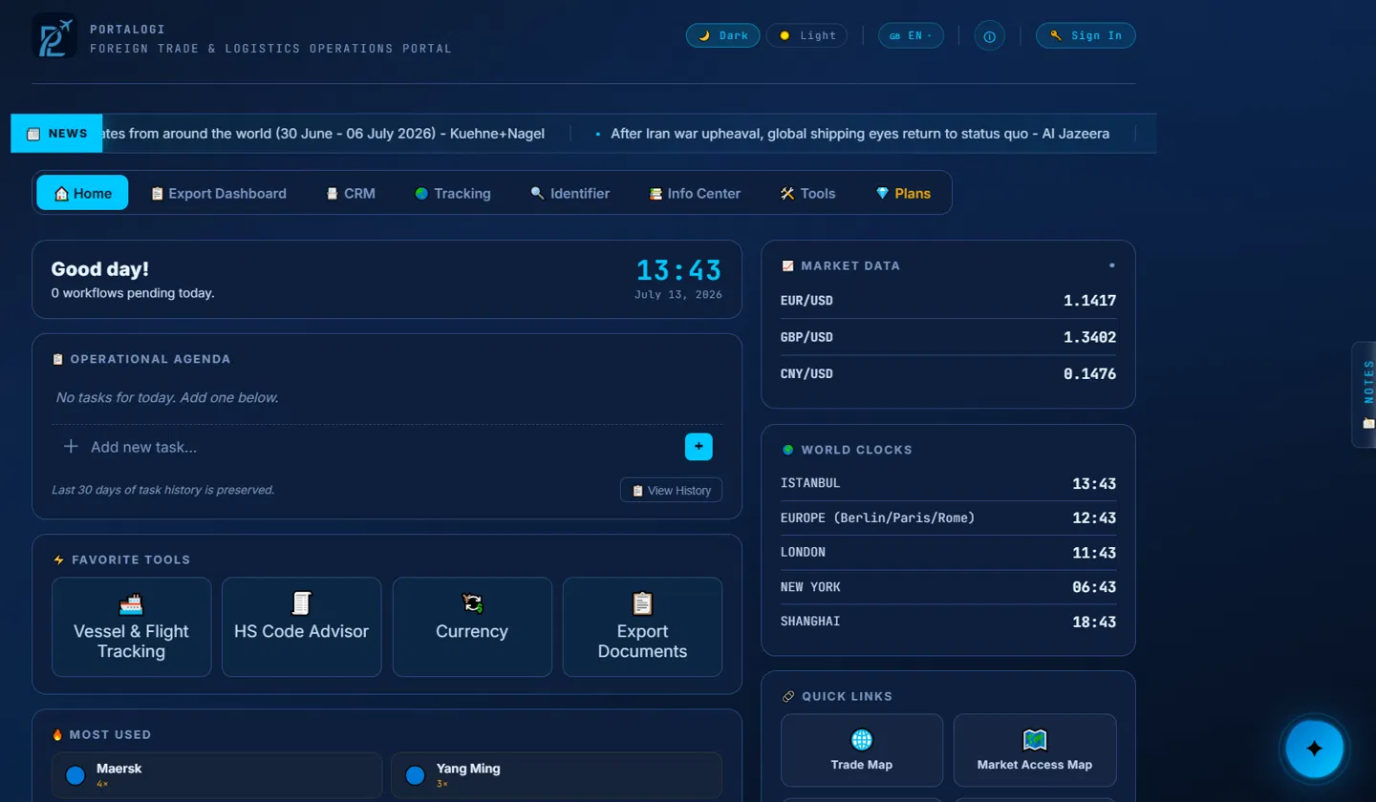
Task: Click the Good day! greeting
Action: pos(100,269)
